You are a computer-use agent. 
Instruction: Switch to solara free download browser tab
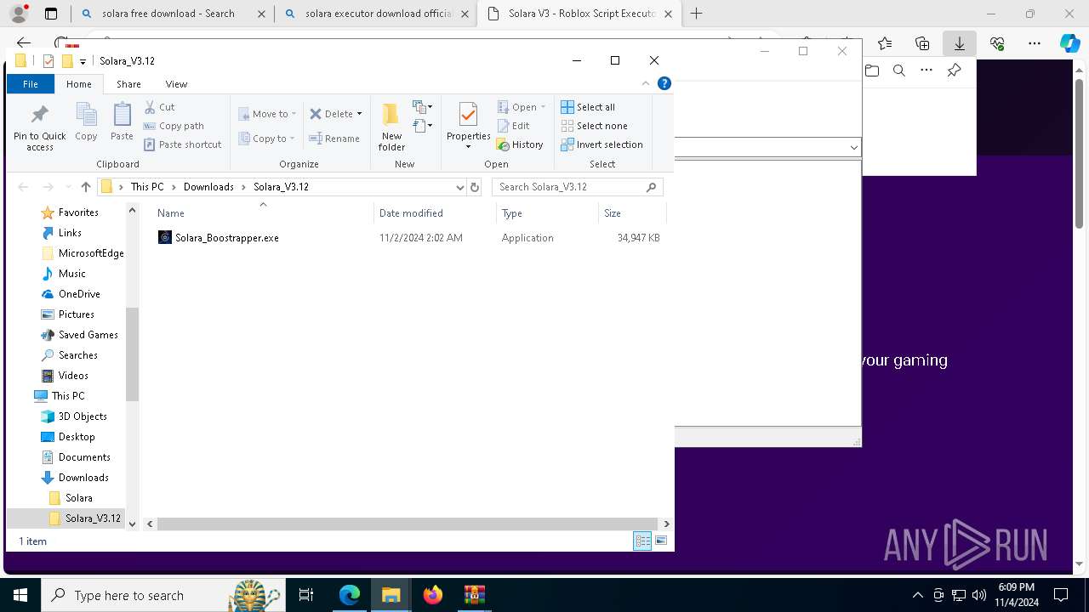(173, 14)
